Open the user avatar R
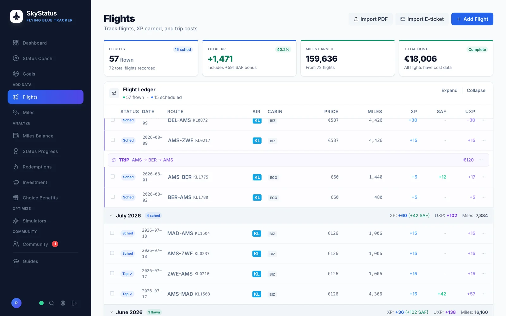 pos(16,303)
